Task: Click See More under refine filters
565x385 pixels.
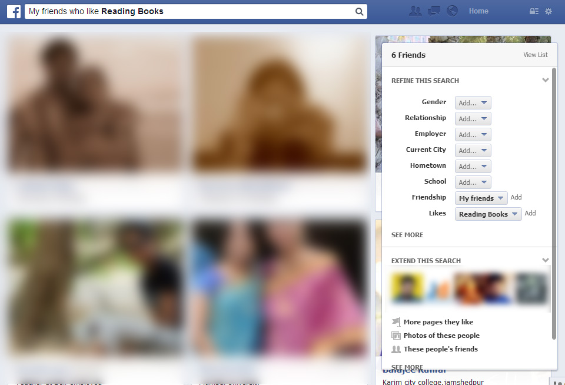Action: pos(407,235)
